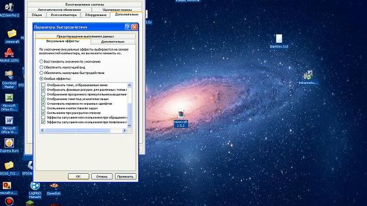Uncheck 'Отображать фоновые рисунки для различных типов'
367x206 pixels.
pos(44,90)
